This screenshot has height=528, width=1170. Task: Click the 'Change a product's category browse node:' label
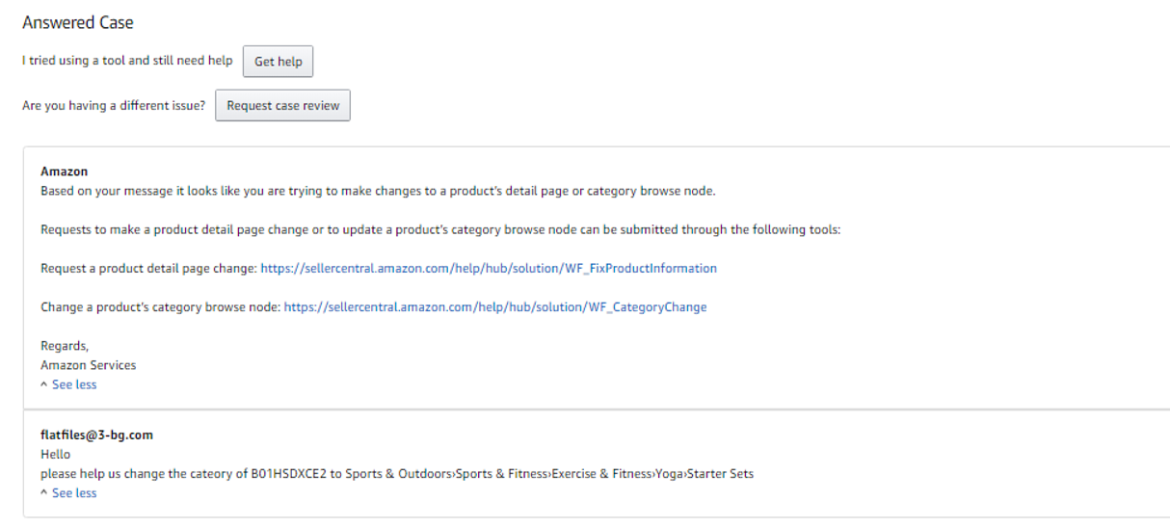point(160,307)
